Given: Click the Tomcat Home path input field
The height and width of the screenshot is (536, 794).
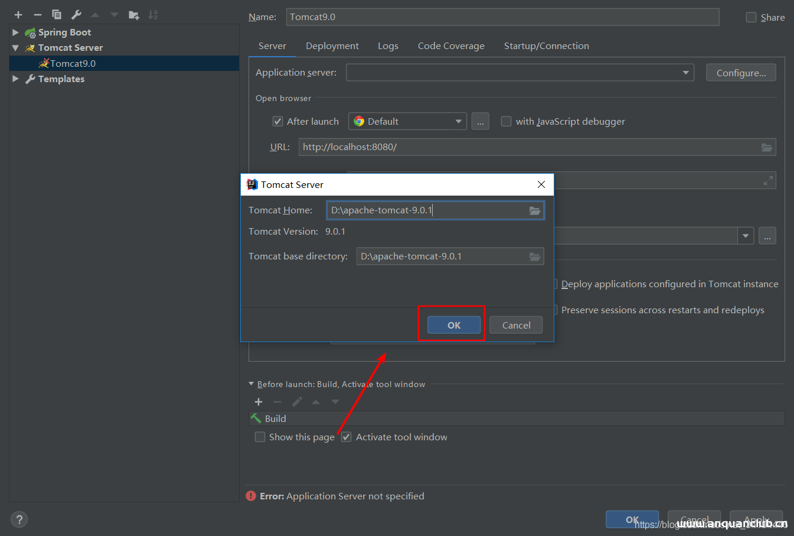Looking at the screenshot, I should pyautogui.click(x=425, y=210).
